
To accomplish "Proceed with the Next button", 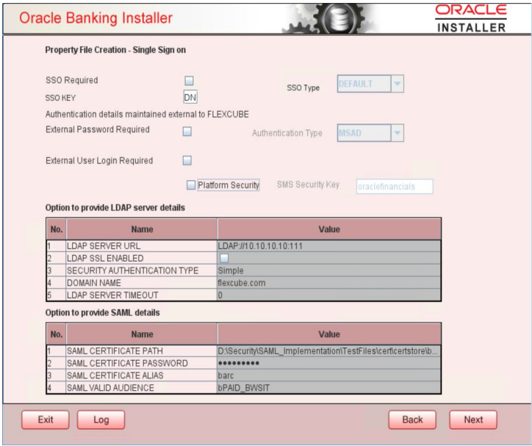I will [x=473, y=420].
